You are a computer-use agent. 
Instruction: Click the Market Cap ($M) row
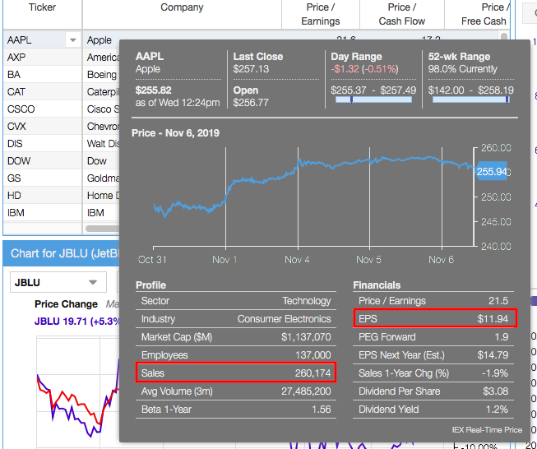pyautogui.click(x=236, y=337)
